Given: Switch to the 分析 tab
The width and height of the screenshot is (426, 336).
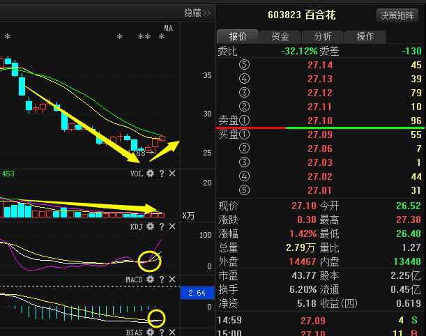Looking at the screenshot, I should pos(323,36).
